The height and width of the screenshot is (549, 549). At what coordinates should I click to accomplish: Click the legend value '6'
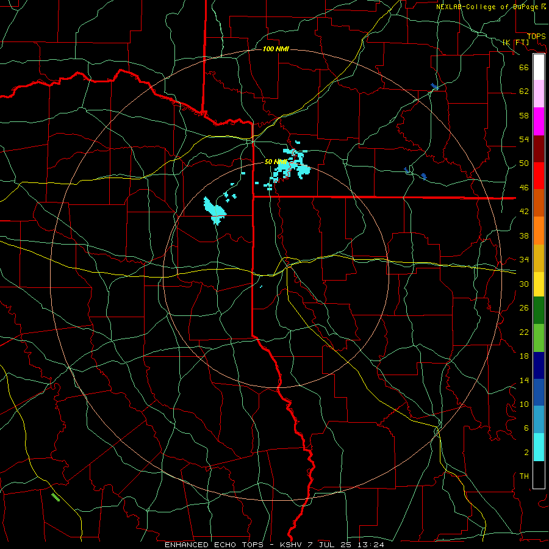pos(526,428)
